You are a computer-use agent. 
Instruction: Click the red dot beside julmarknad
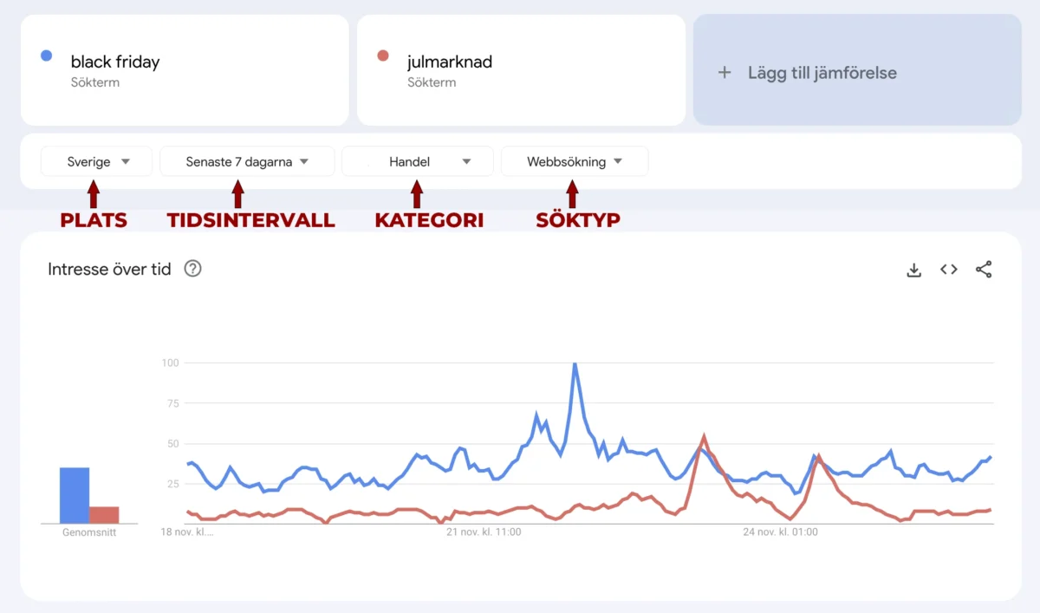coord(383,56)
